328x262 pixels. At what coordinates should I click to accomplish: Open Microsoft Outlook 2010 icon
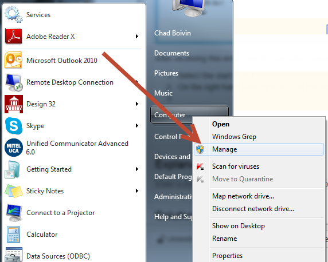point(14,60)
